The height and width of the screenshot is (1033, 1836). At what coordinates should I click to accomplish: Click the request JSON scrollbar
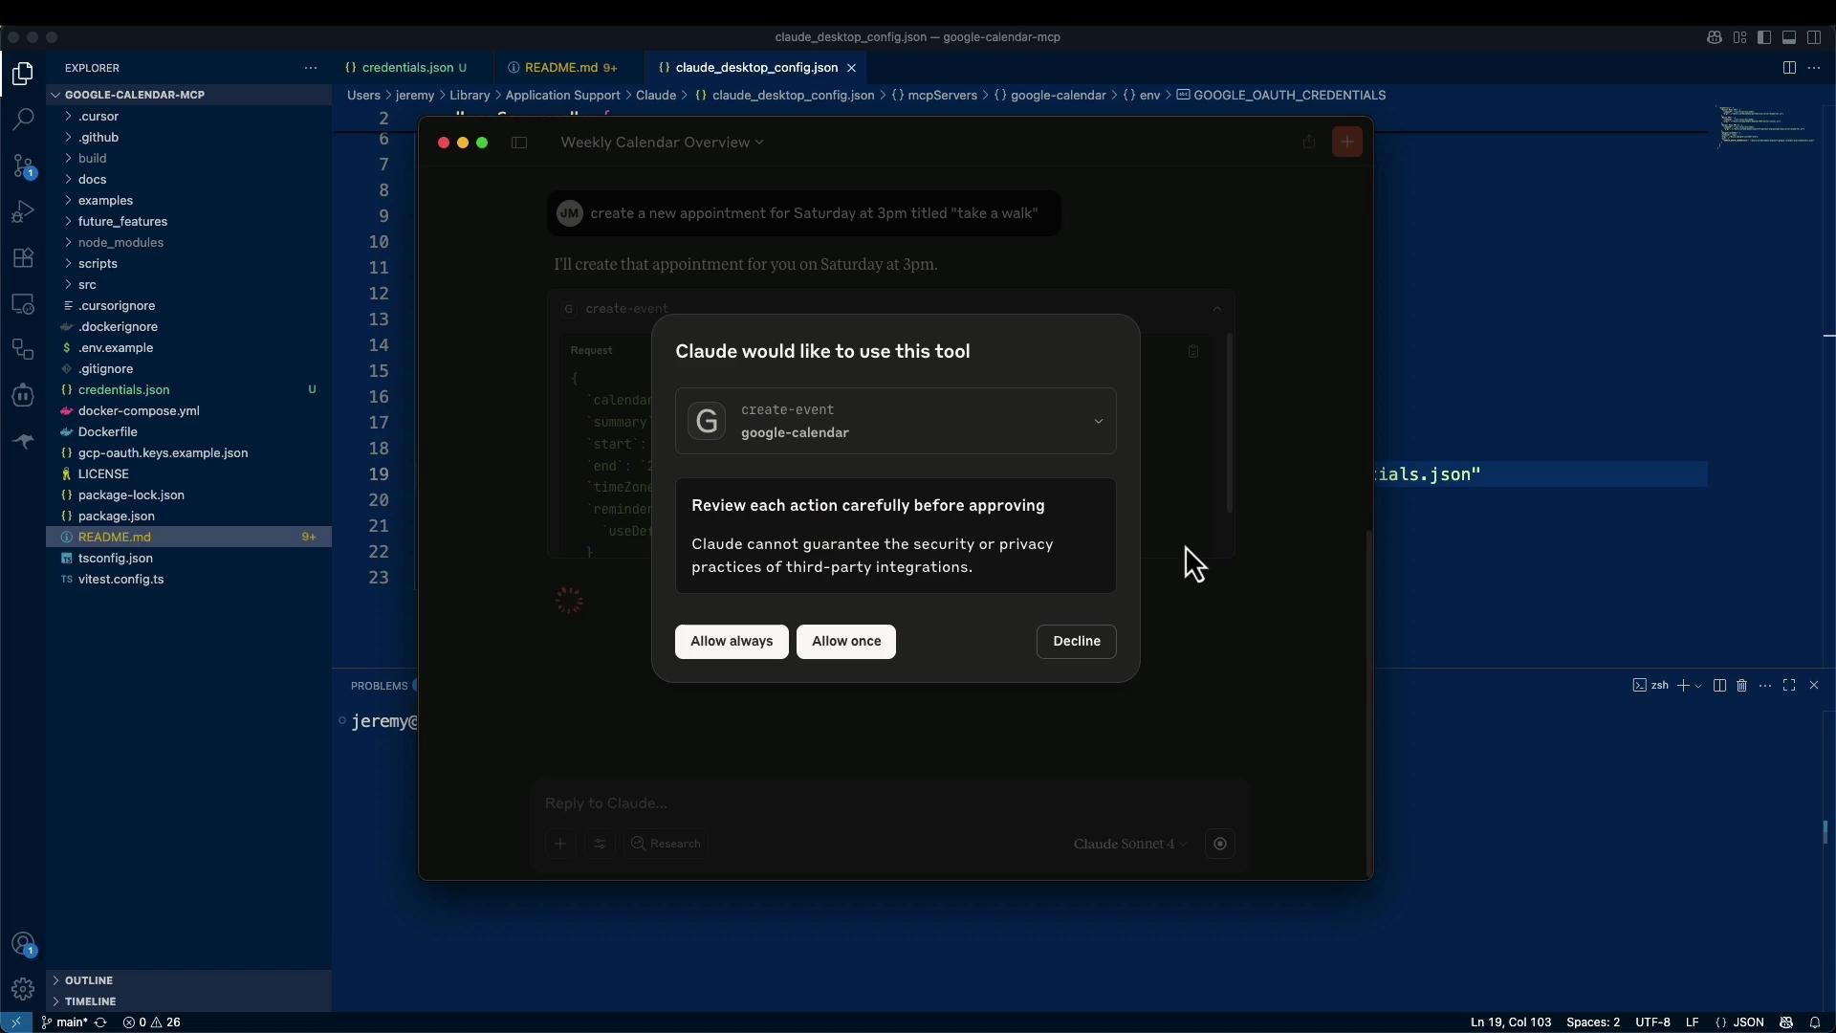pyautogui.click(x=1229, y=422)
